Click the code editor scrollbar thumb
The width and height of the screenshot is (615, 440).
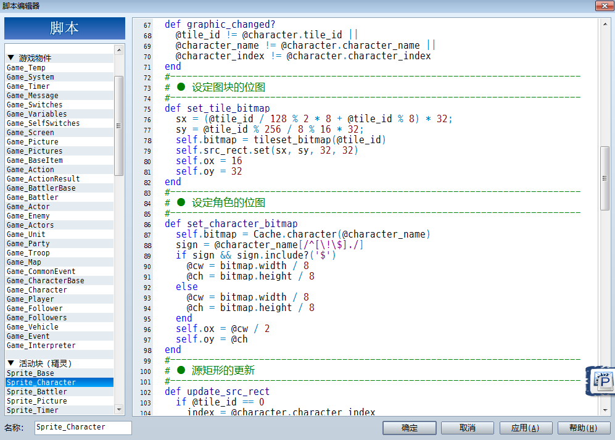click(605, 178)
